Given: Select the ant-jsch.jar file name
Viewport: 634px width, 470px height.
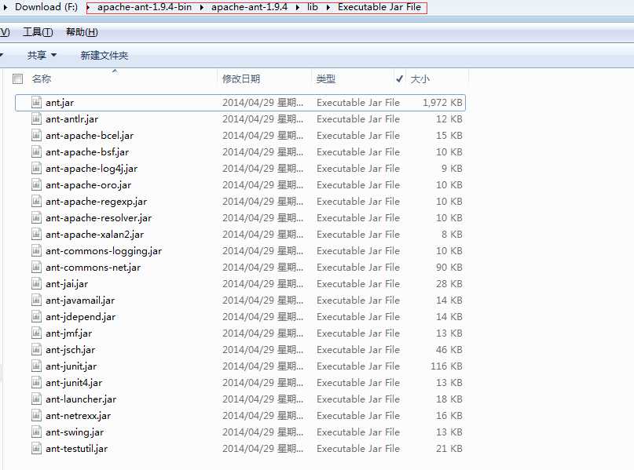Looking at the screenshot, I should click(71, 350).
